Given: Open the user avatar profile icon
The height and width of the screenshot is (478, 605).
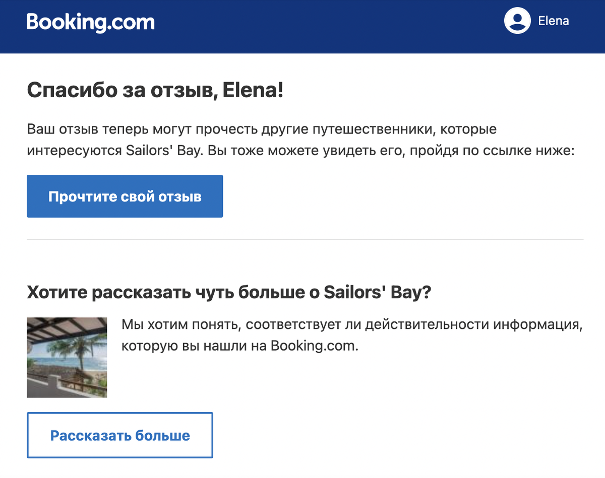Looking at the screenshot, I should click(517, 21).
